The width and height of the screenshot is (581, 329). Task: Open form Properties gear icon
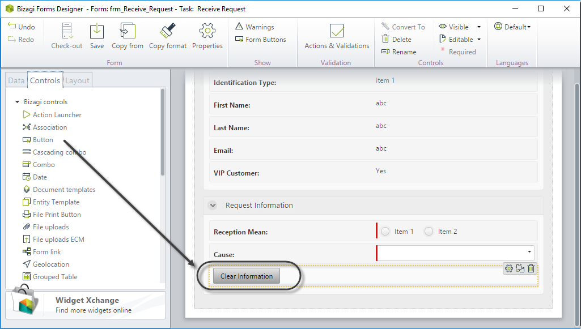click(207, 31)
